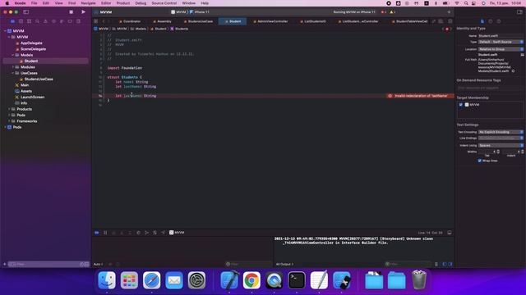Expand the Frameworks group
526x295 pixels.
pyautogui.click(x=9, y=121)
